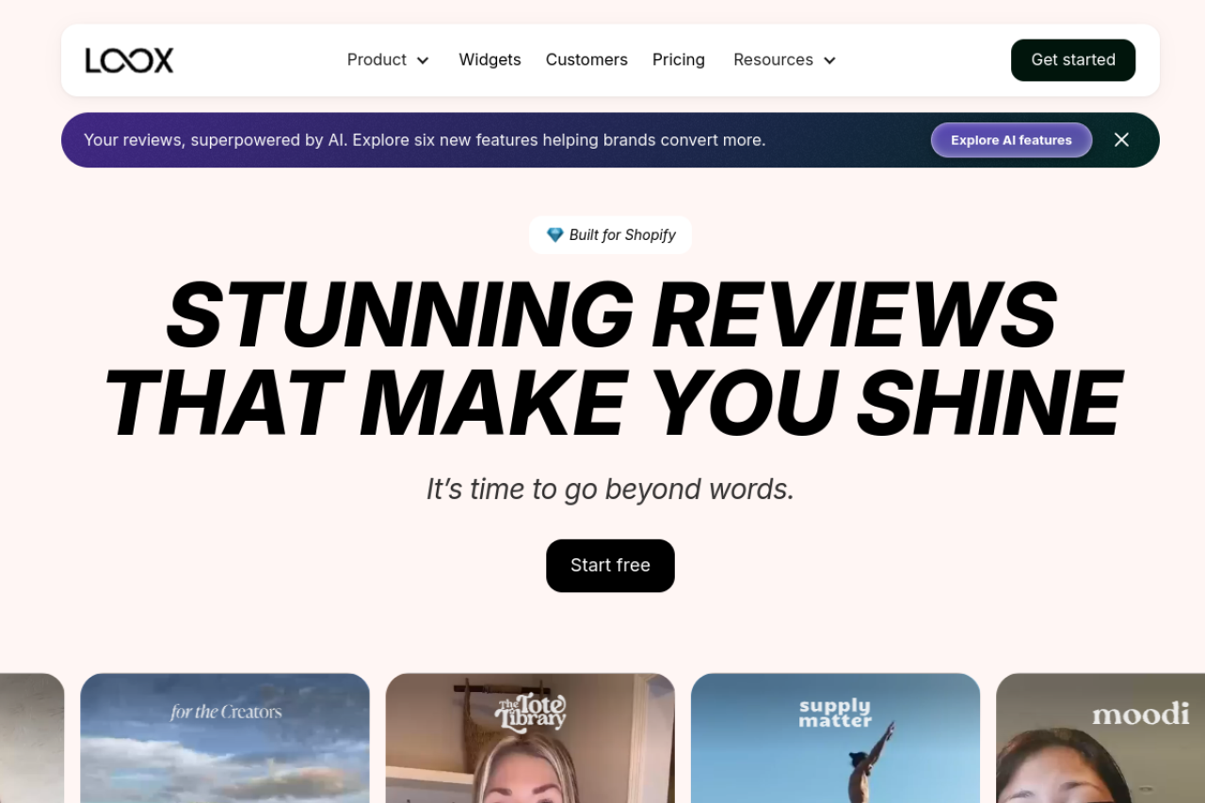Open the Product menu
Viewport: 1205px width, 803px height.
[x=377, y=60]
